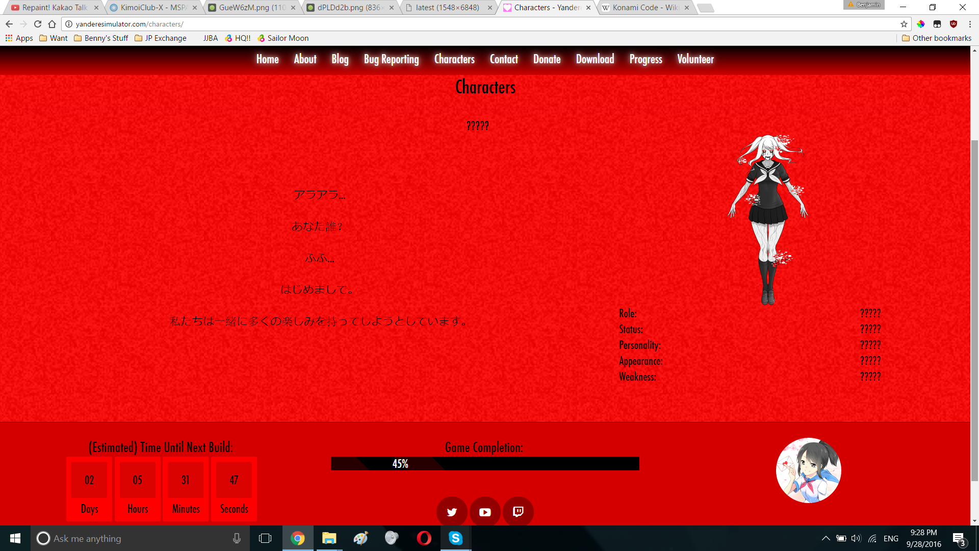Screen dimensions: 979x551
Task: Click Chrome icon in the taskbar
Action: [x=298, y=538]
